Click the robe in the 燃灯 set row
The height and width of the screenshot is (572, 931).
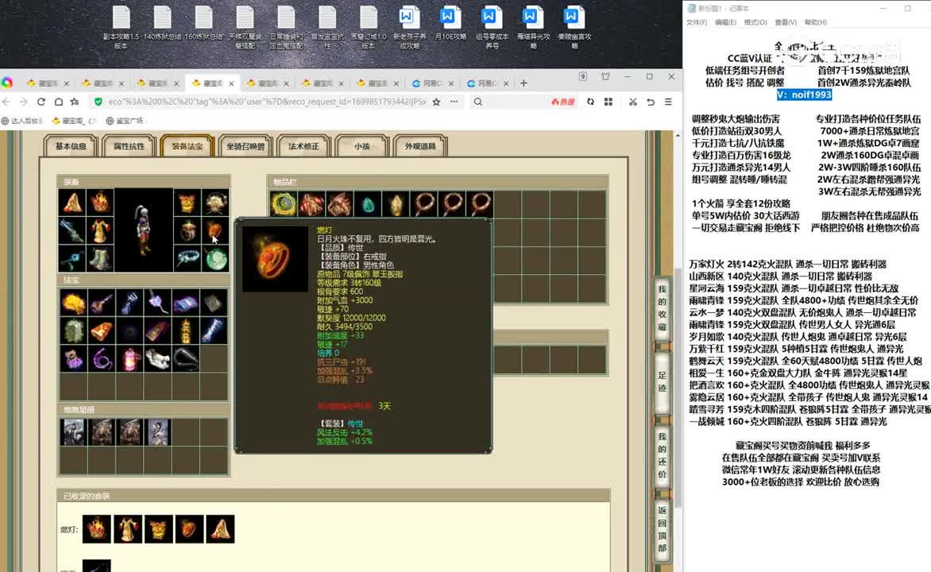(x=127, y=528)
